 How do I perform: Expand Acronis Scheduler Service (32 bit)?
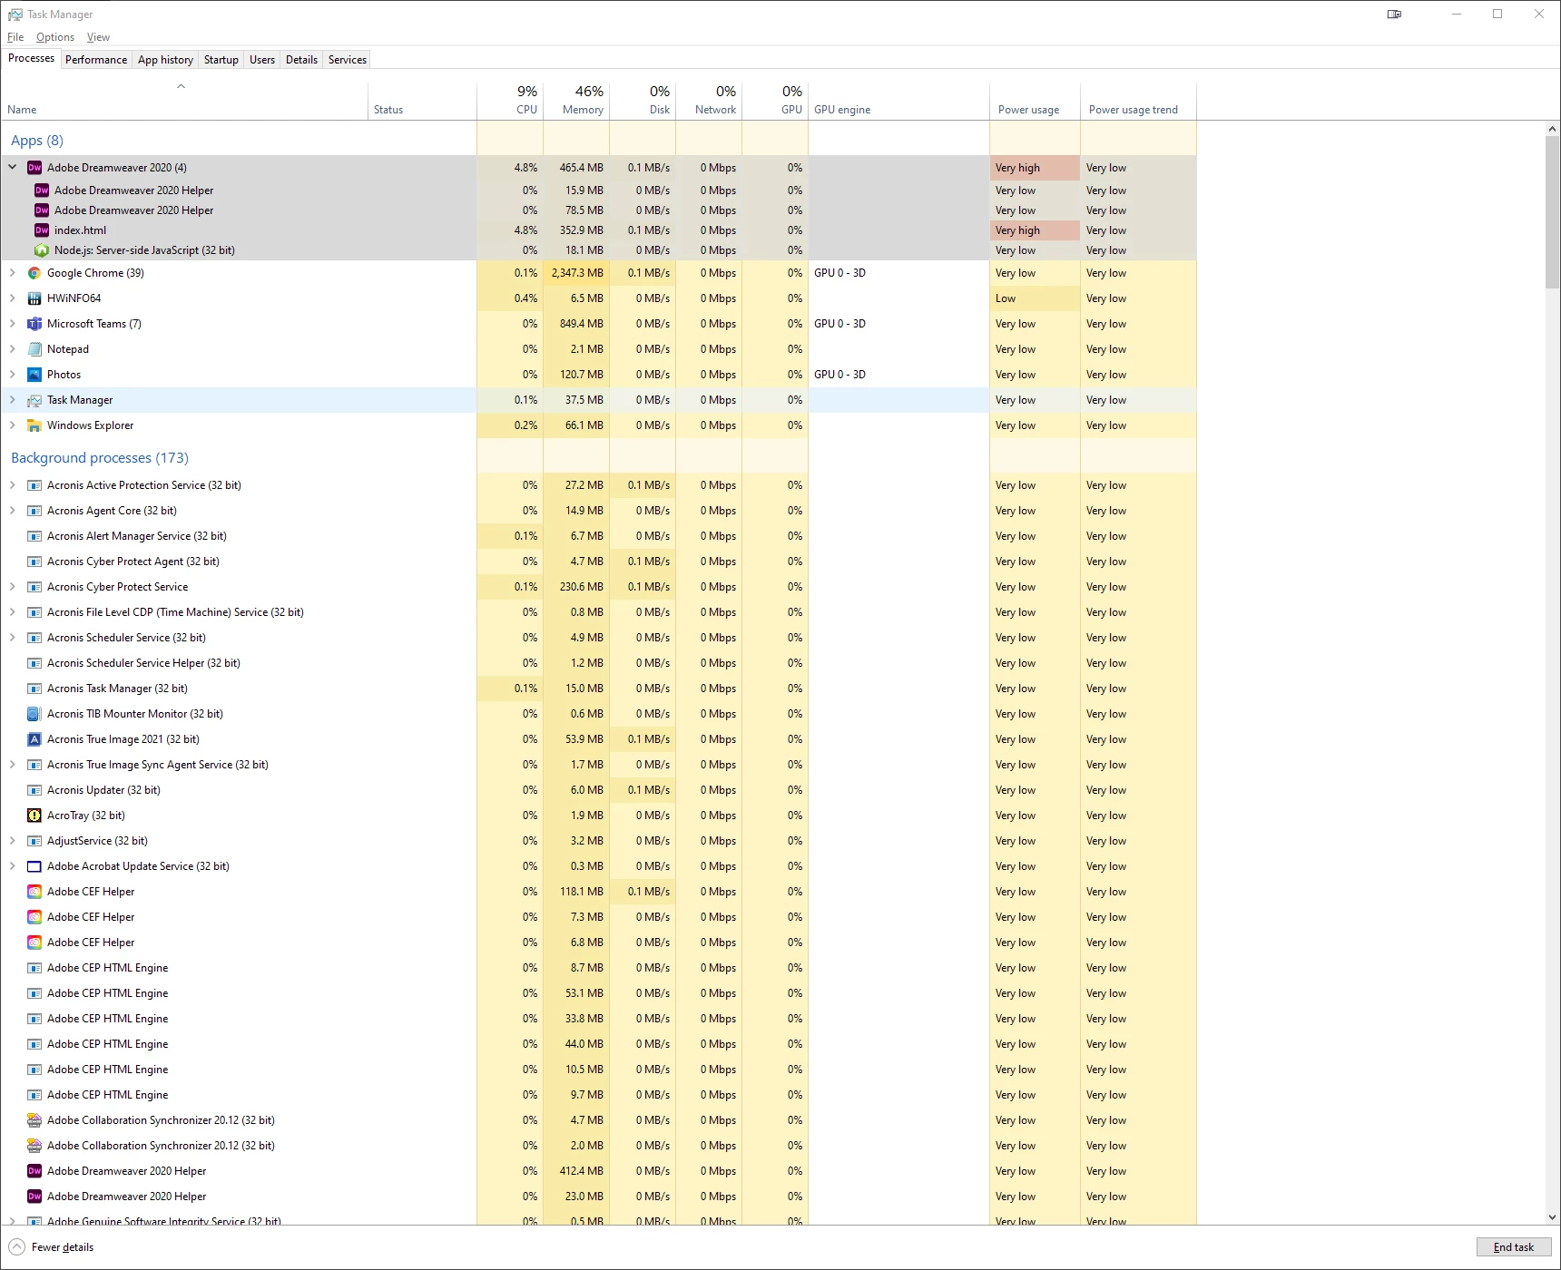coord(13,638)
